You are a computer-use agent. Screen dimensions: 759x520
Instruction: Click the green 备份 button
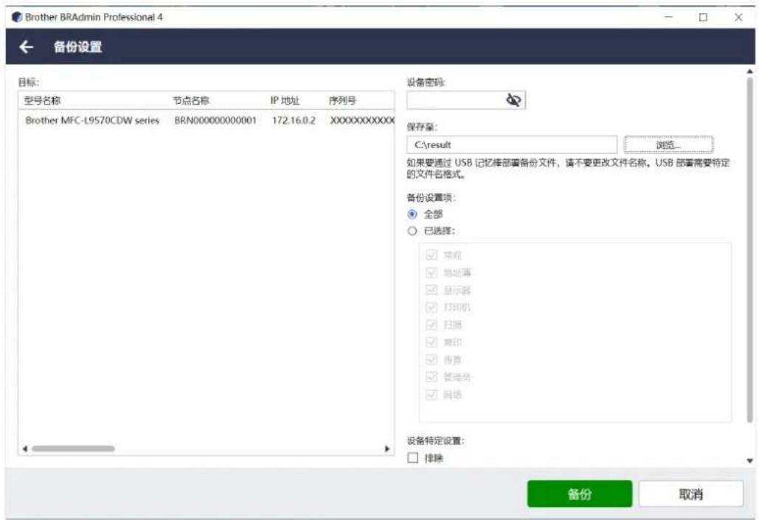(580, 494)
